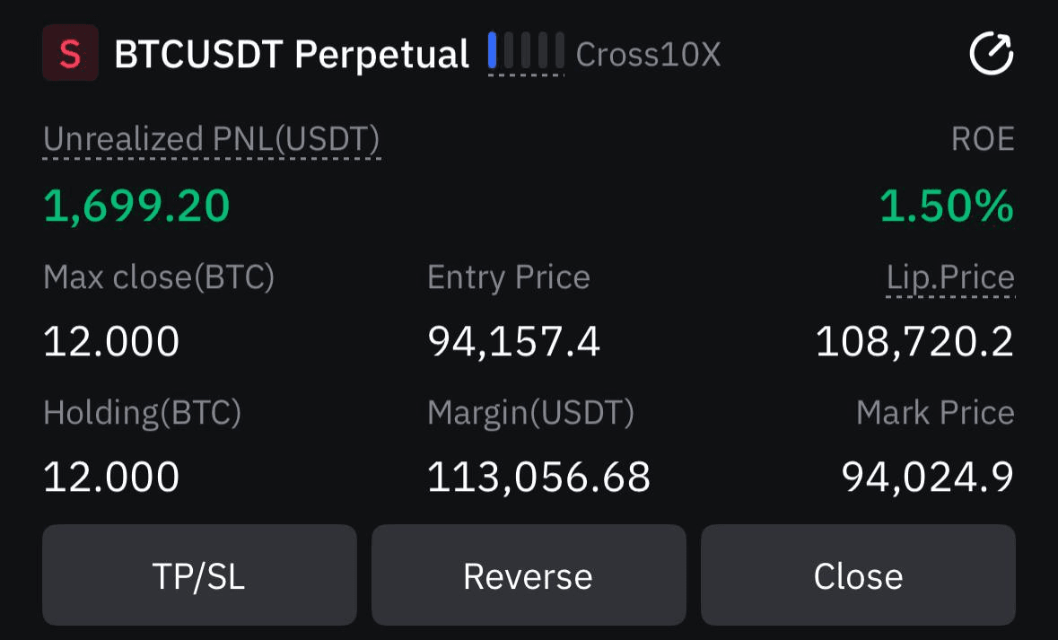Reverse the BTCUSDT position
Screen dimensions: 1058x640
[x=529, y=575]
